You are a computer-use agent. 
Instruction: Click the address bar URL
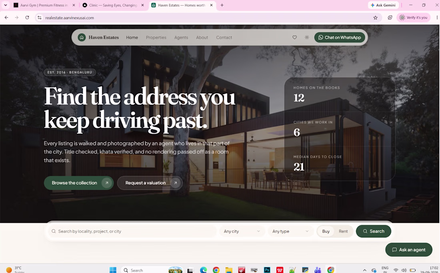(70, 18)
